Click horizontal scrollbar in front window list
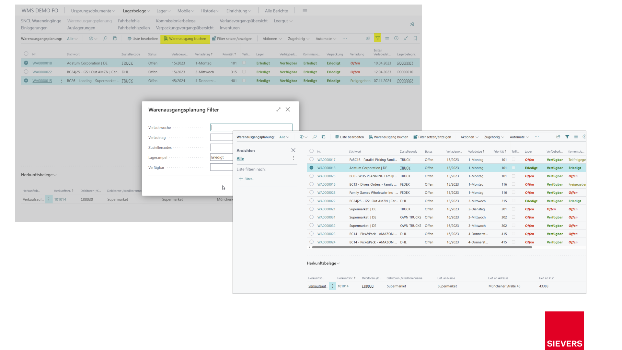This screenshot has width=622, height=350. 422,247
